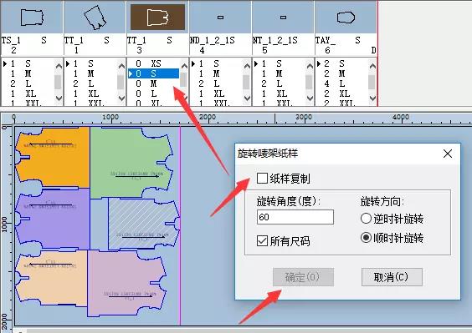
Task: Select the '1 M' row in TT_1 piece 1 list
Action: tap(91, 73)
